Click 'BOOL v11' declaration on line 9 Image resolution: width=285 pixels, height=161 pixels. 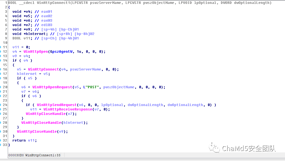click(22, 38)
